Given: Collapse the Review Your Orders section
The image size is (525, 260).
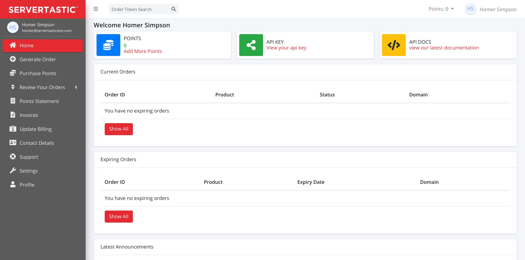Looking at the screenshot, I should [76, 87].
